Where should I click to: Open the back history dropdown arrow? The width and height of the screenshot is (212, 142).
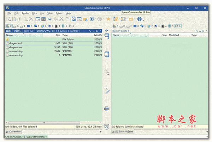(96, 19)
